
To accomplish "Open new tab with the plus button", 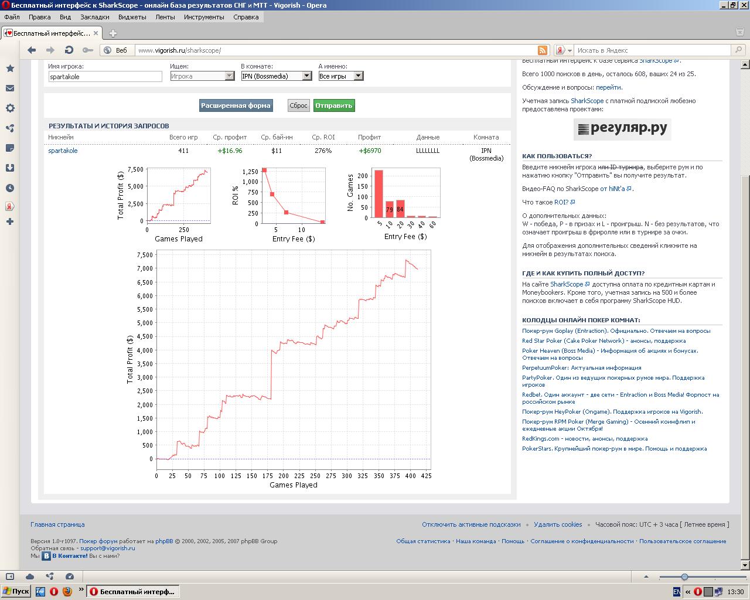I will (x=112, y=33).
